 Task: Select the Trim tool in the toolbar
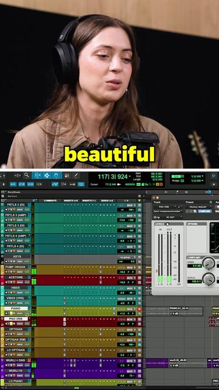point(36,175)
